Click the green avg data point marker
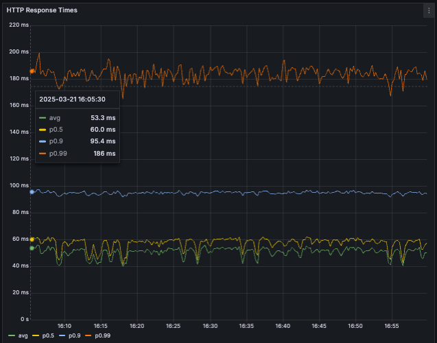 click(x=32, y=248)
